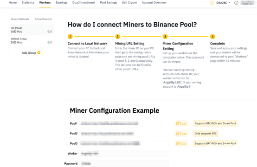Screen dimensions: 257x167
Task: Select the Default Group row
Action: coord(31,41)
